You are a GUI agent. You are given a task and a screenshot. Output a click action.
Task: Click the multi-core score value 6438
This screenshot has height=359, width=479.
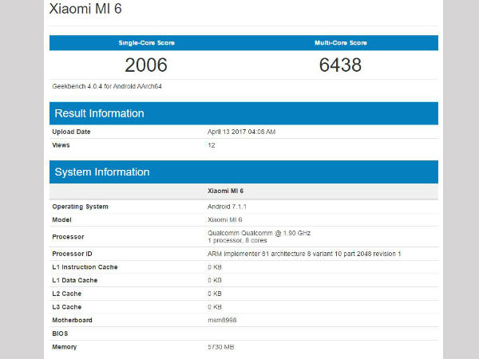click(340, 65)
